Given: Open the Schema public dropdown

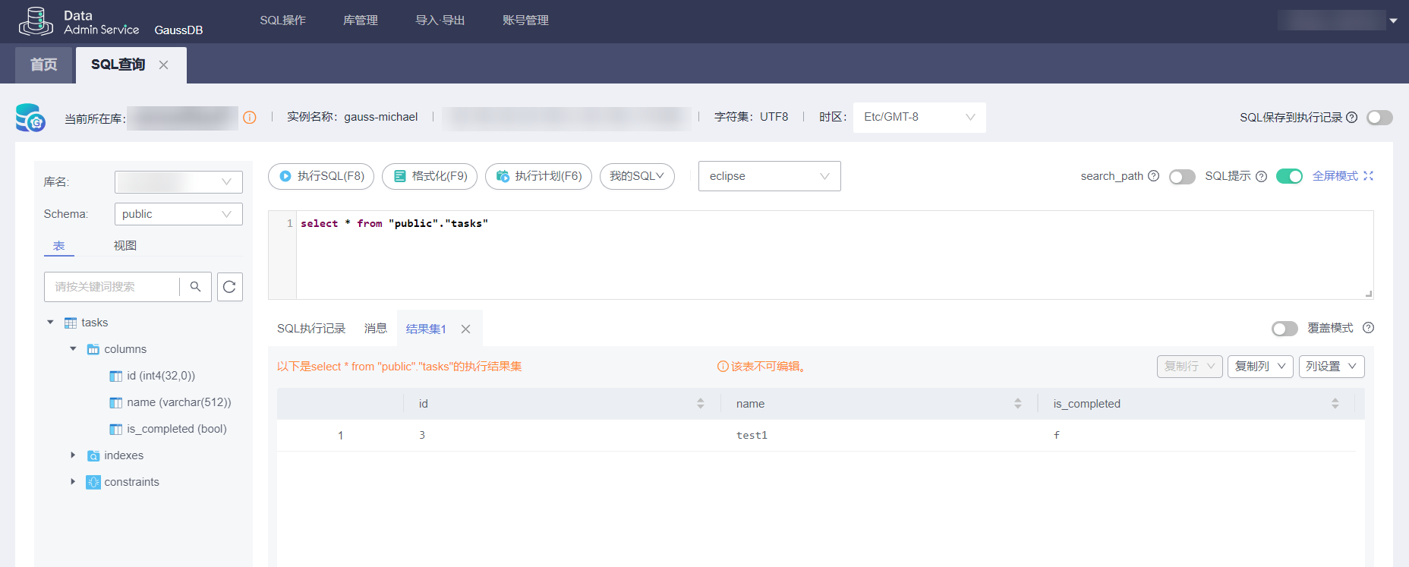Looking at the screenshot, I should [x=178, y=214].
